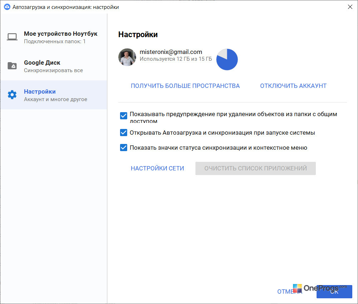The height and width of the screenshot is (304, 358).
Task: Click the laptop icon for My Device
Action: click(x=12, y=37)
